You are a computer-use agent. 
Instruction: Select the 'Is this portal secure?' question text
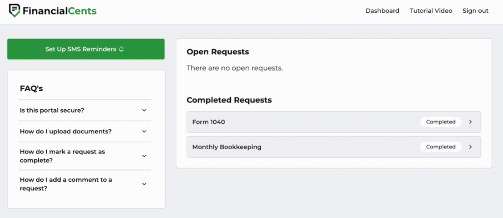coord(52,111)
